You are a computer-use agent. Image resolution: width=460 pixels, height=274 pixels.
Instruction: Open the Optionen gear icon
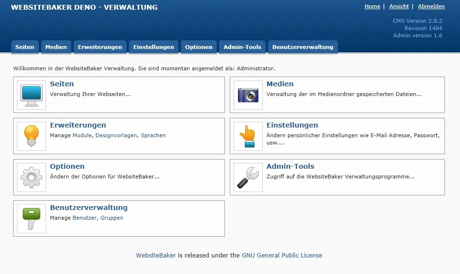tap(32, 177)
